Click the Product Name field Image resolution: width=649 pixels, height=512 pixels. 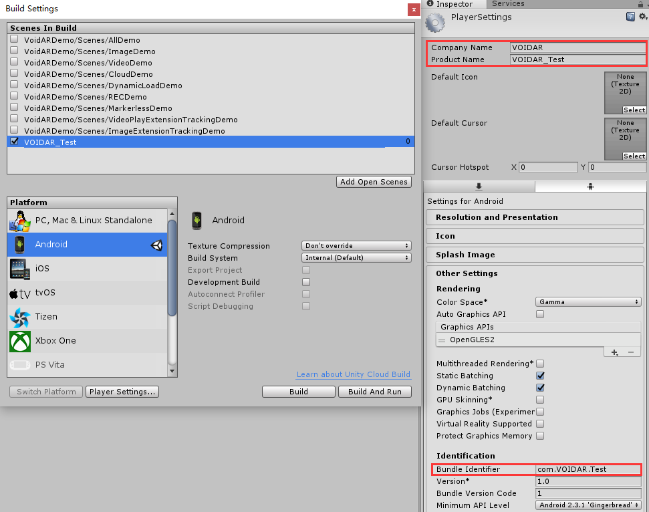pyautogui.click(x=577, y=59)
